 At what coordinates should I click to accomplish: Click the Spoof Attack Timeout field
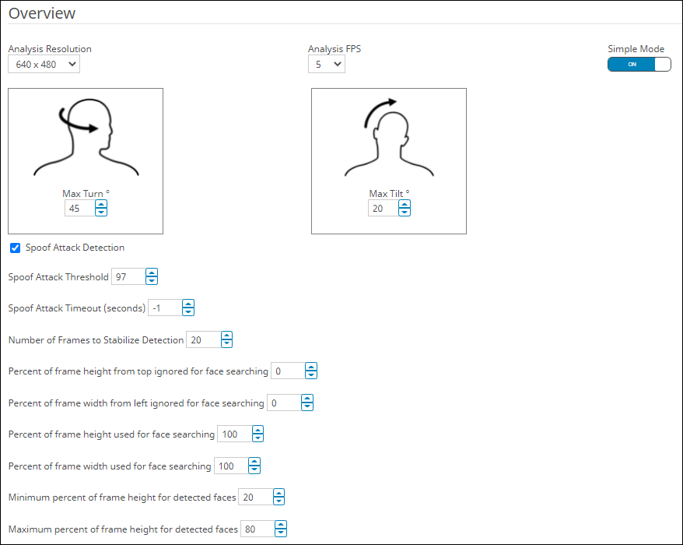(x=165, y=308)
